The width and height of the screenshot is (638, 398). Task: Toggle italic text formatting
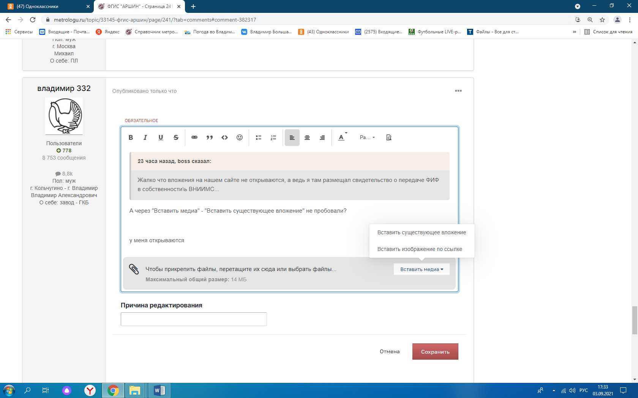click(x=145, y=138)
